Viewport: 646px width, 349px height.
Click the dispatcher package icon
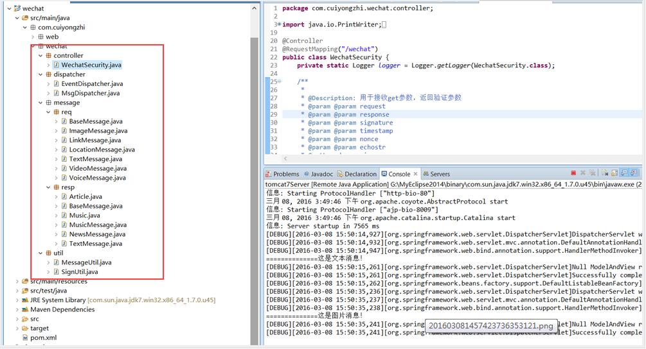49,74
